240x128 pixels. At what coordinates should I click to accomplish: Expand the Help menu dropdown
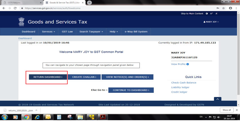[x=114, y=32]
